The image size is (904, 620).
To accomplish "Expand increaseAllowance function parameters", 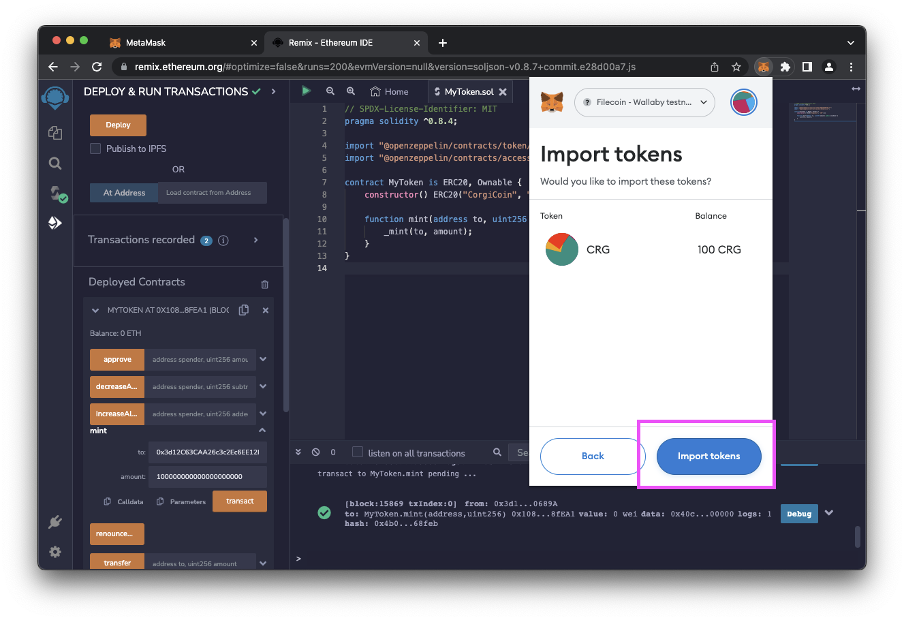I will (263, 414).
